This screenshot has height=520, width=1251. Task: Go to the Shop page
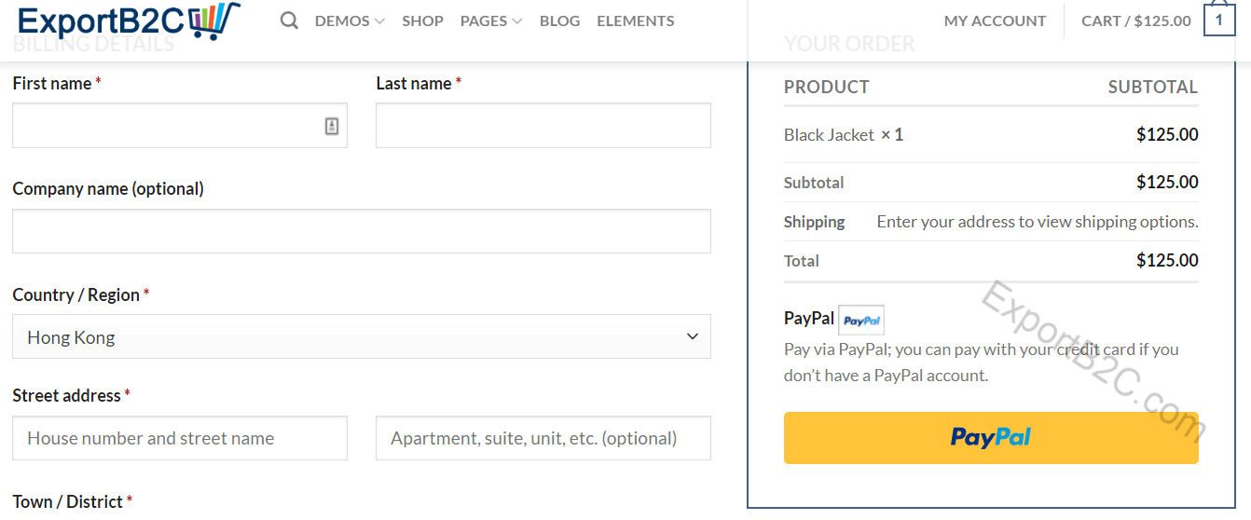coord(422,21)
